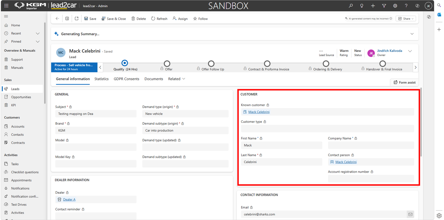Screen dimensions: 444x220
Task: Click the Refresh command
Action: [x=159, y=19]
